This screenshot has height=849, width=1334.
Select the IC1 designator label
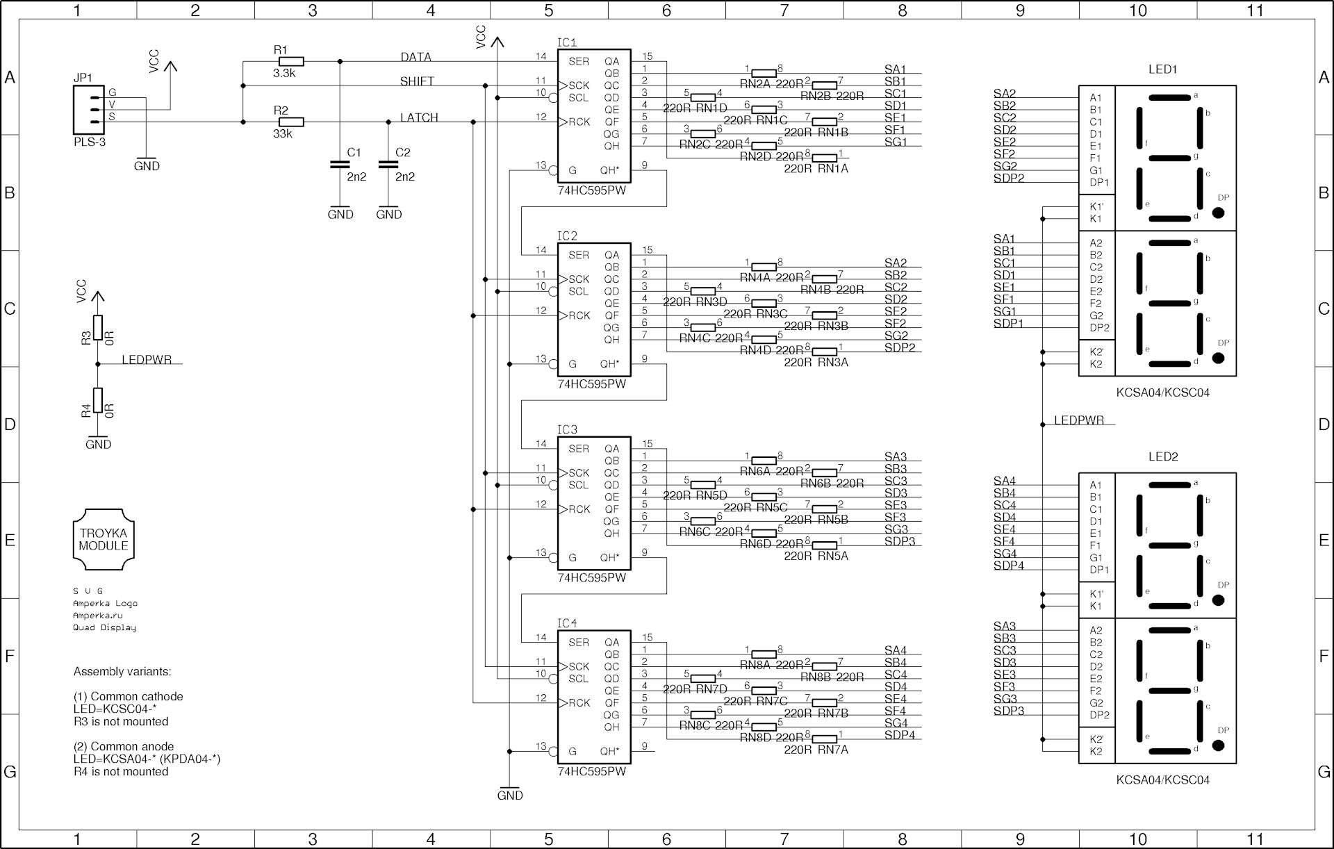tap(567, 42)
